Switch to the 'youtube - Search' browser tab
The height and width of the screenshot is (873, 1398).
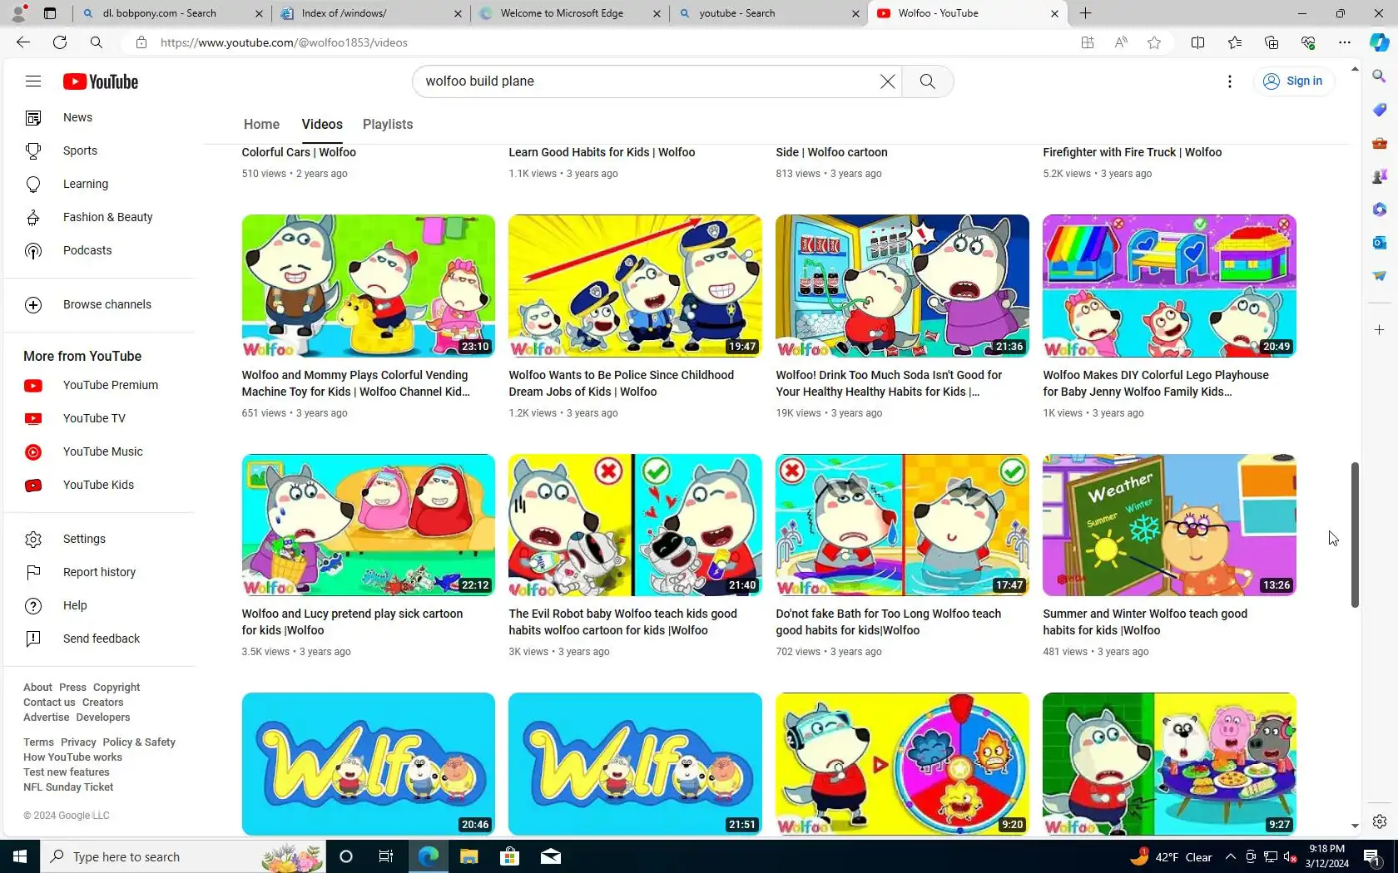(x=770, y=13)
